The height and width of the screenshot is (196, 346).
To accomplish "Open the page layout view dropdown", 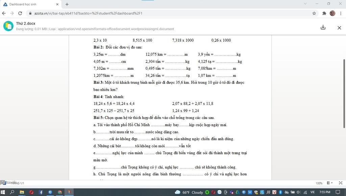I will [329, 183].
